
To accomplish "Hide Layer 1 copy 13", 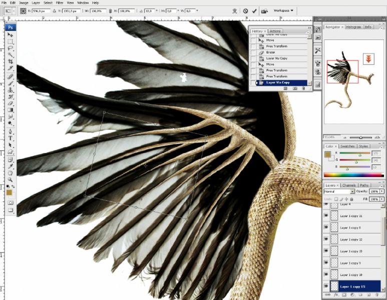I will 326,251.
